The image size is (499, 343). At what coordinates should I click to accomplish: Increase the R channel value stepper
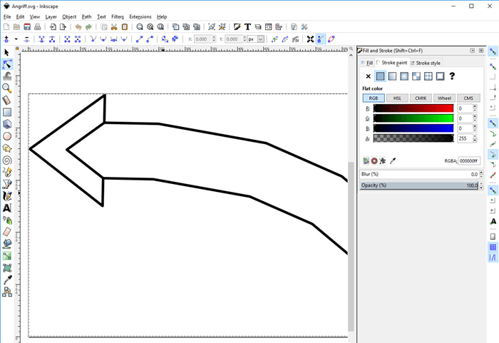(x=475, y=106)
